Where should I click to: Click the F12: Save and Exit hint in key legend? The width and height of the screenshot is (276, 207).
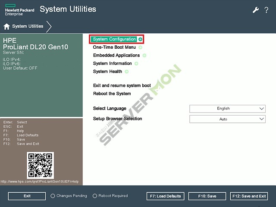[x=21, y=144]
